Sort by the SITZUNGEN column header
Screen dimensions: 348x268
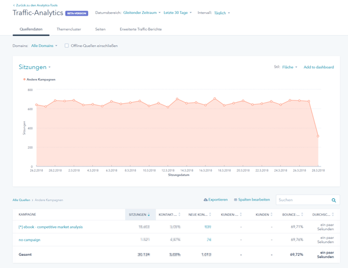pos(139,215)
